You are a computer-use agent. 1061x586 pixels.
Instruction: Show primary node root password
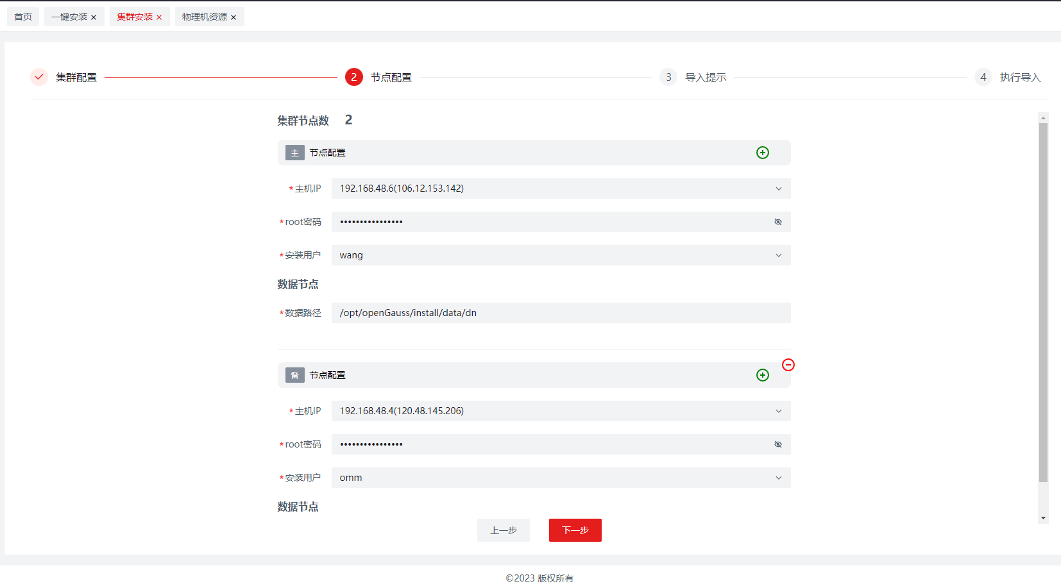click(x=777, y=222)
